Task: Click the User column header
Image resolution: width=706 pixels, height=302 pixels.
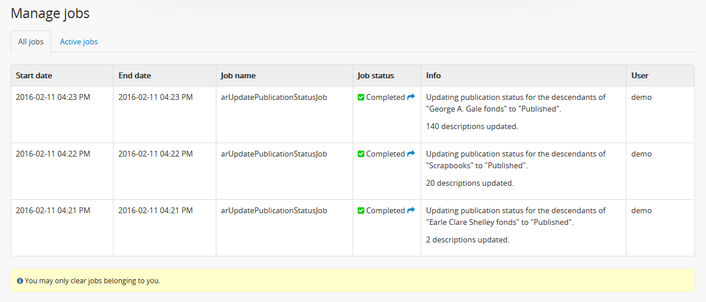Action: [639, 75]
